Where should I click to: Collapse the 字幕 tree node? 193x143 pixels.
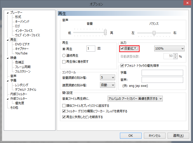tap(8, 81)
